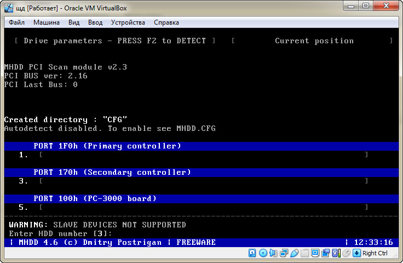Screen dimensions: 403x263
Task: Click the Right Ctrl host key label
Action: coord(375,253)
